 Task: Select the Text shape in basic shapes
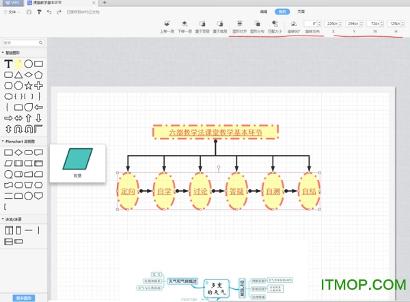pos(8,64)
